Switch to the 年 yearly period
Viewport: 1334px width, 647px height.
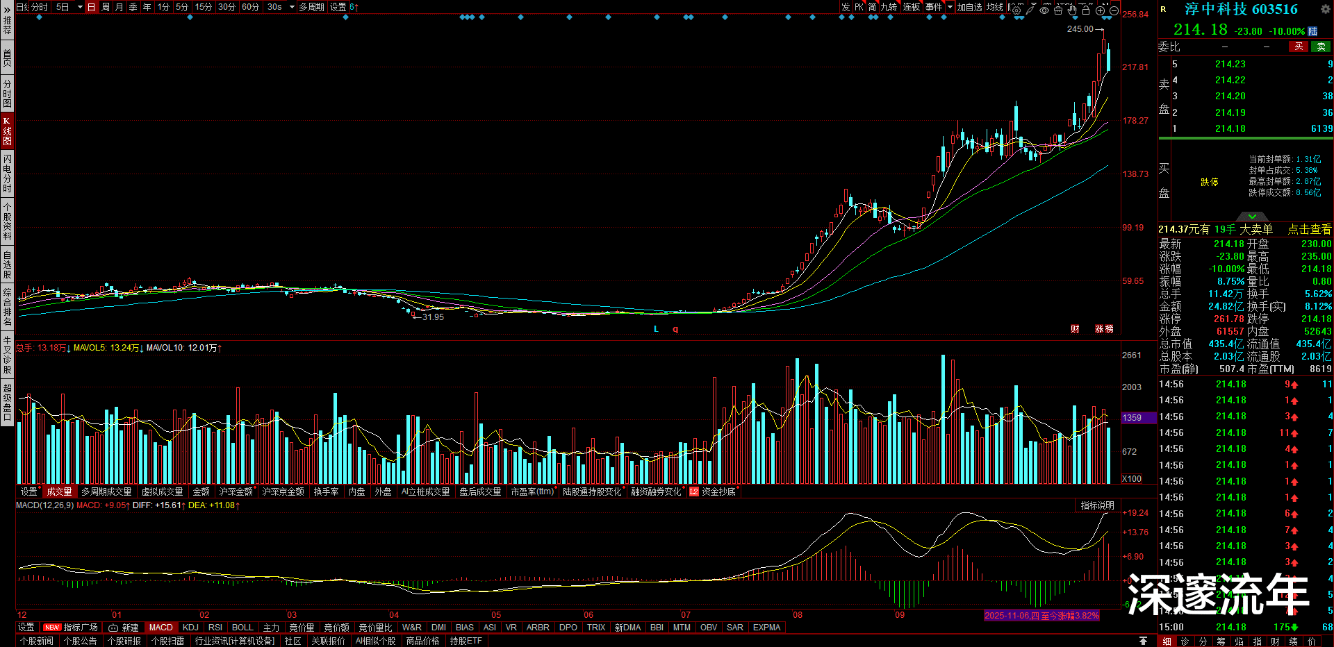point(147,7)
